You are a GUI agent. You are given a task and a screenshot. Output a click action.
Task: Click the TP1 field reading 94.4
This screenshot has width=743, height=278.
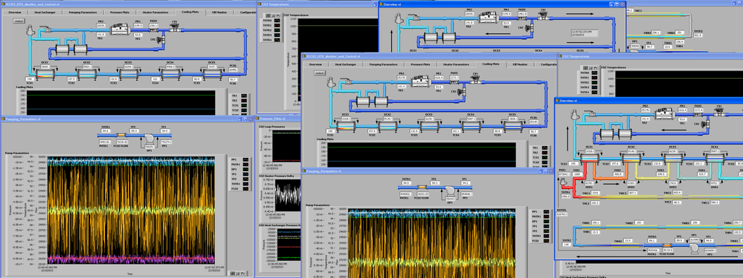[165, 130]
